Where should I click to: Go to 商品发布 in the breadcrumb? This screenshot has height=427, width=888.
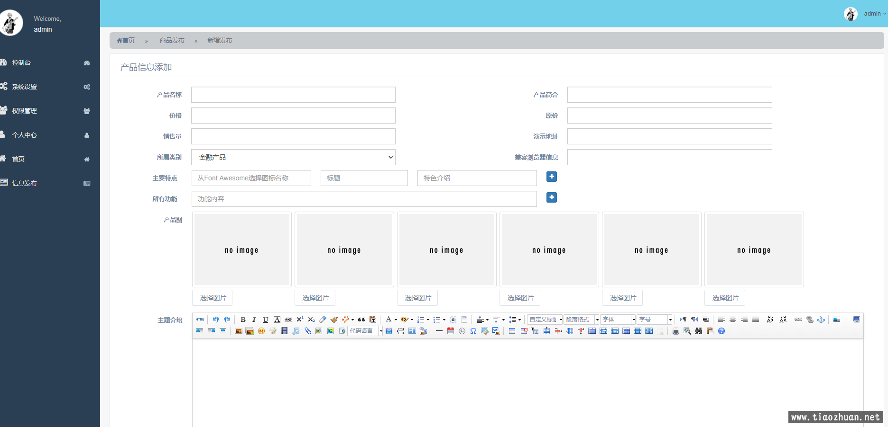pos(172,41)
